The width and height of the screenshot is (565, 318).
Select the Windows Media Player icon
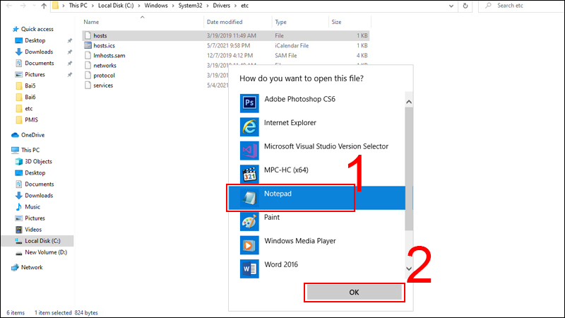click(249, 245)
